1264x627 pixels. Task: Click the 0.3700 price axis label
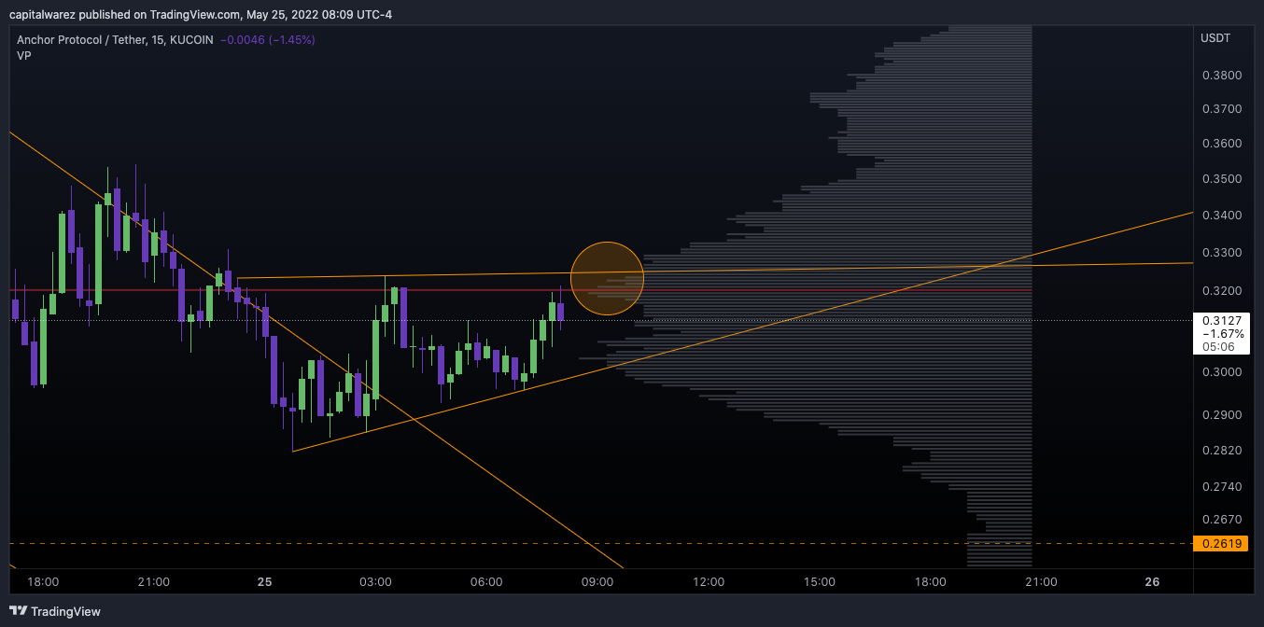pyautogui.click(x=1221, y=109)
